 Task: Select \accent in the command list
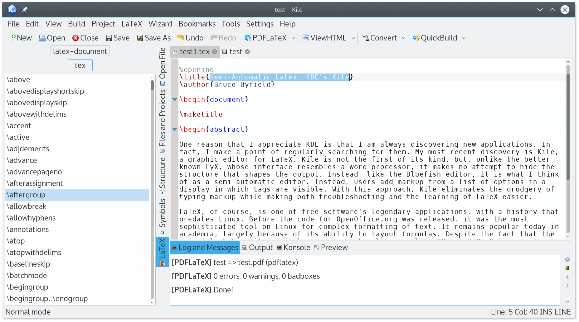77,126
